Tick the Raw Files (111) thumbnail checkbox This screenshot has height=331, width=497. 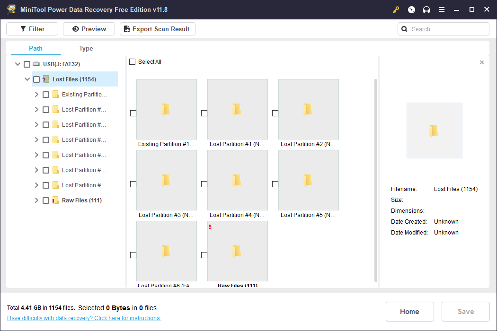(x=204, y=255)
